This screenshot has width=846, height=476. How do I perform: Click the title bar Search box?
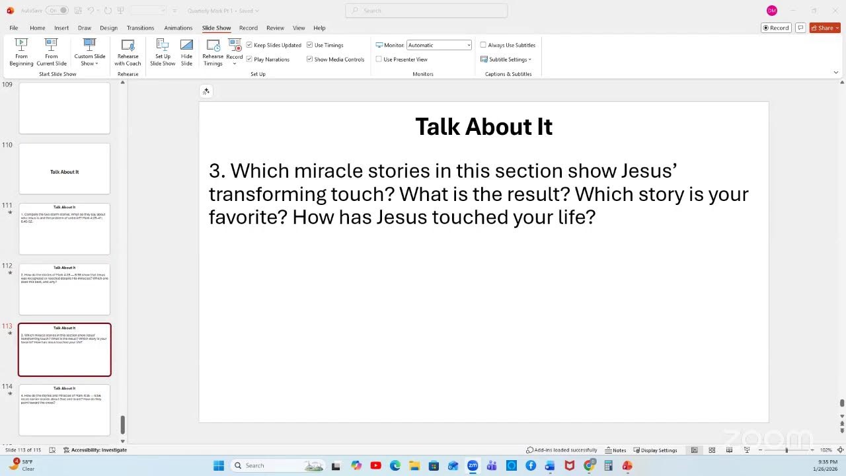point(426,11)
